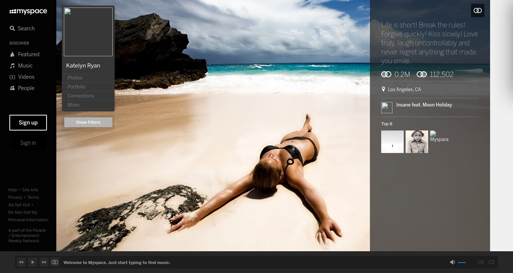Open song Insane feat. Moon Holiday
The width and height of the screenshot is (513, 273).
424,105
